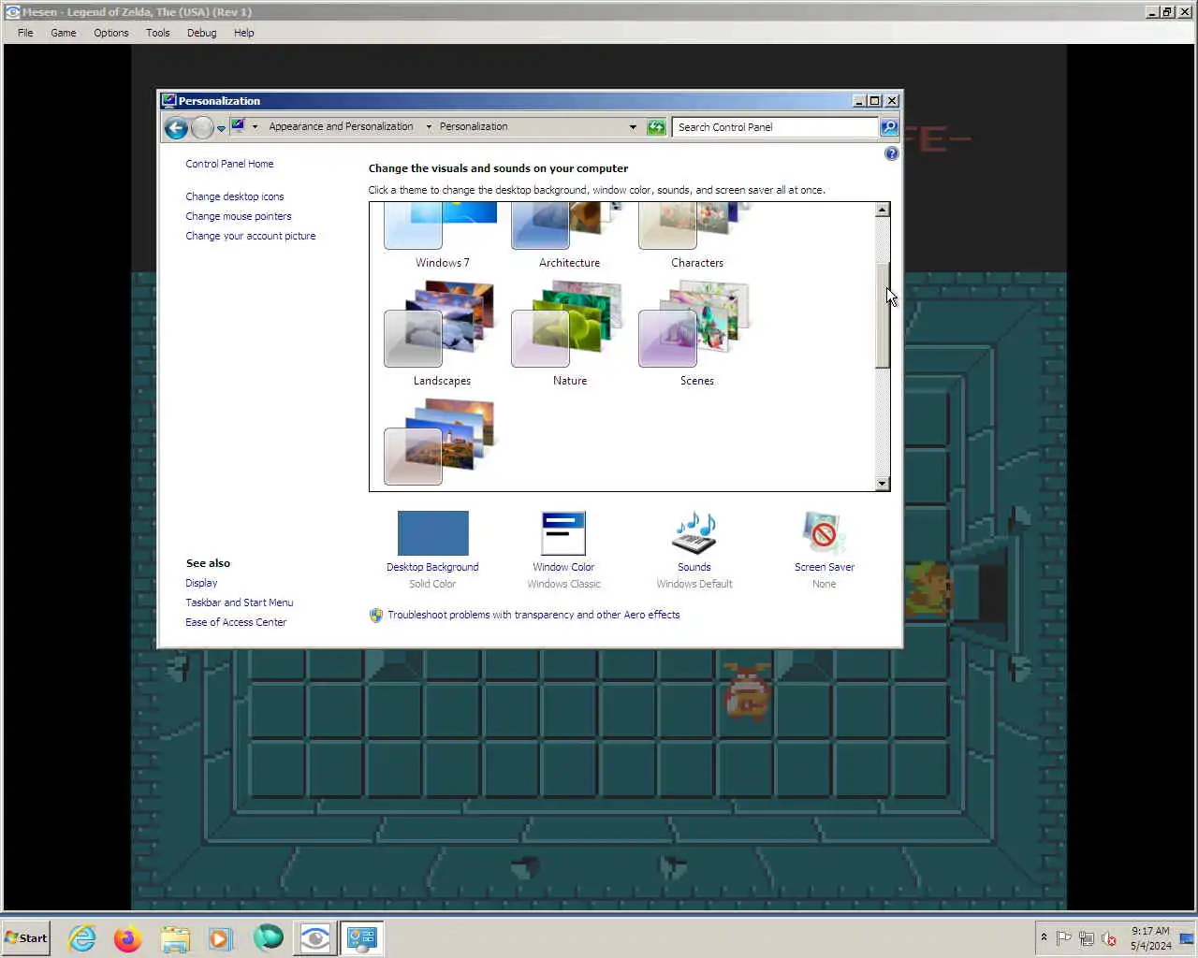Open Ease of Access Center link
The height and width of the screenshot is (958, 1198).
(236, 622)
